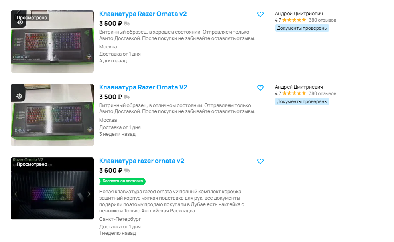Open 'Клавиатура Razer Ornata v2' first listing title
Viewport: 394px width, 242px height.
click(143, 14)
